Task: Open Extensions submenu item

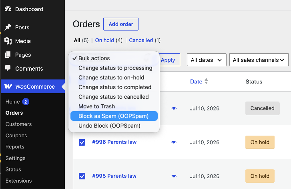Action: [18, 181]
